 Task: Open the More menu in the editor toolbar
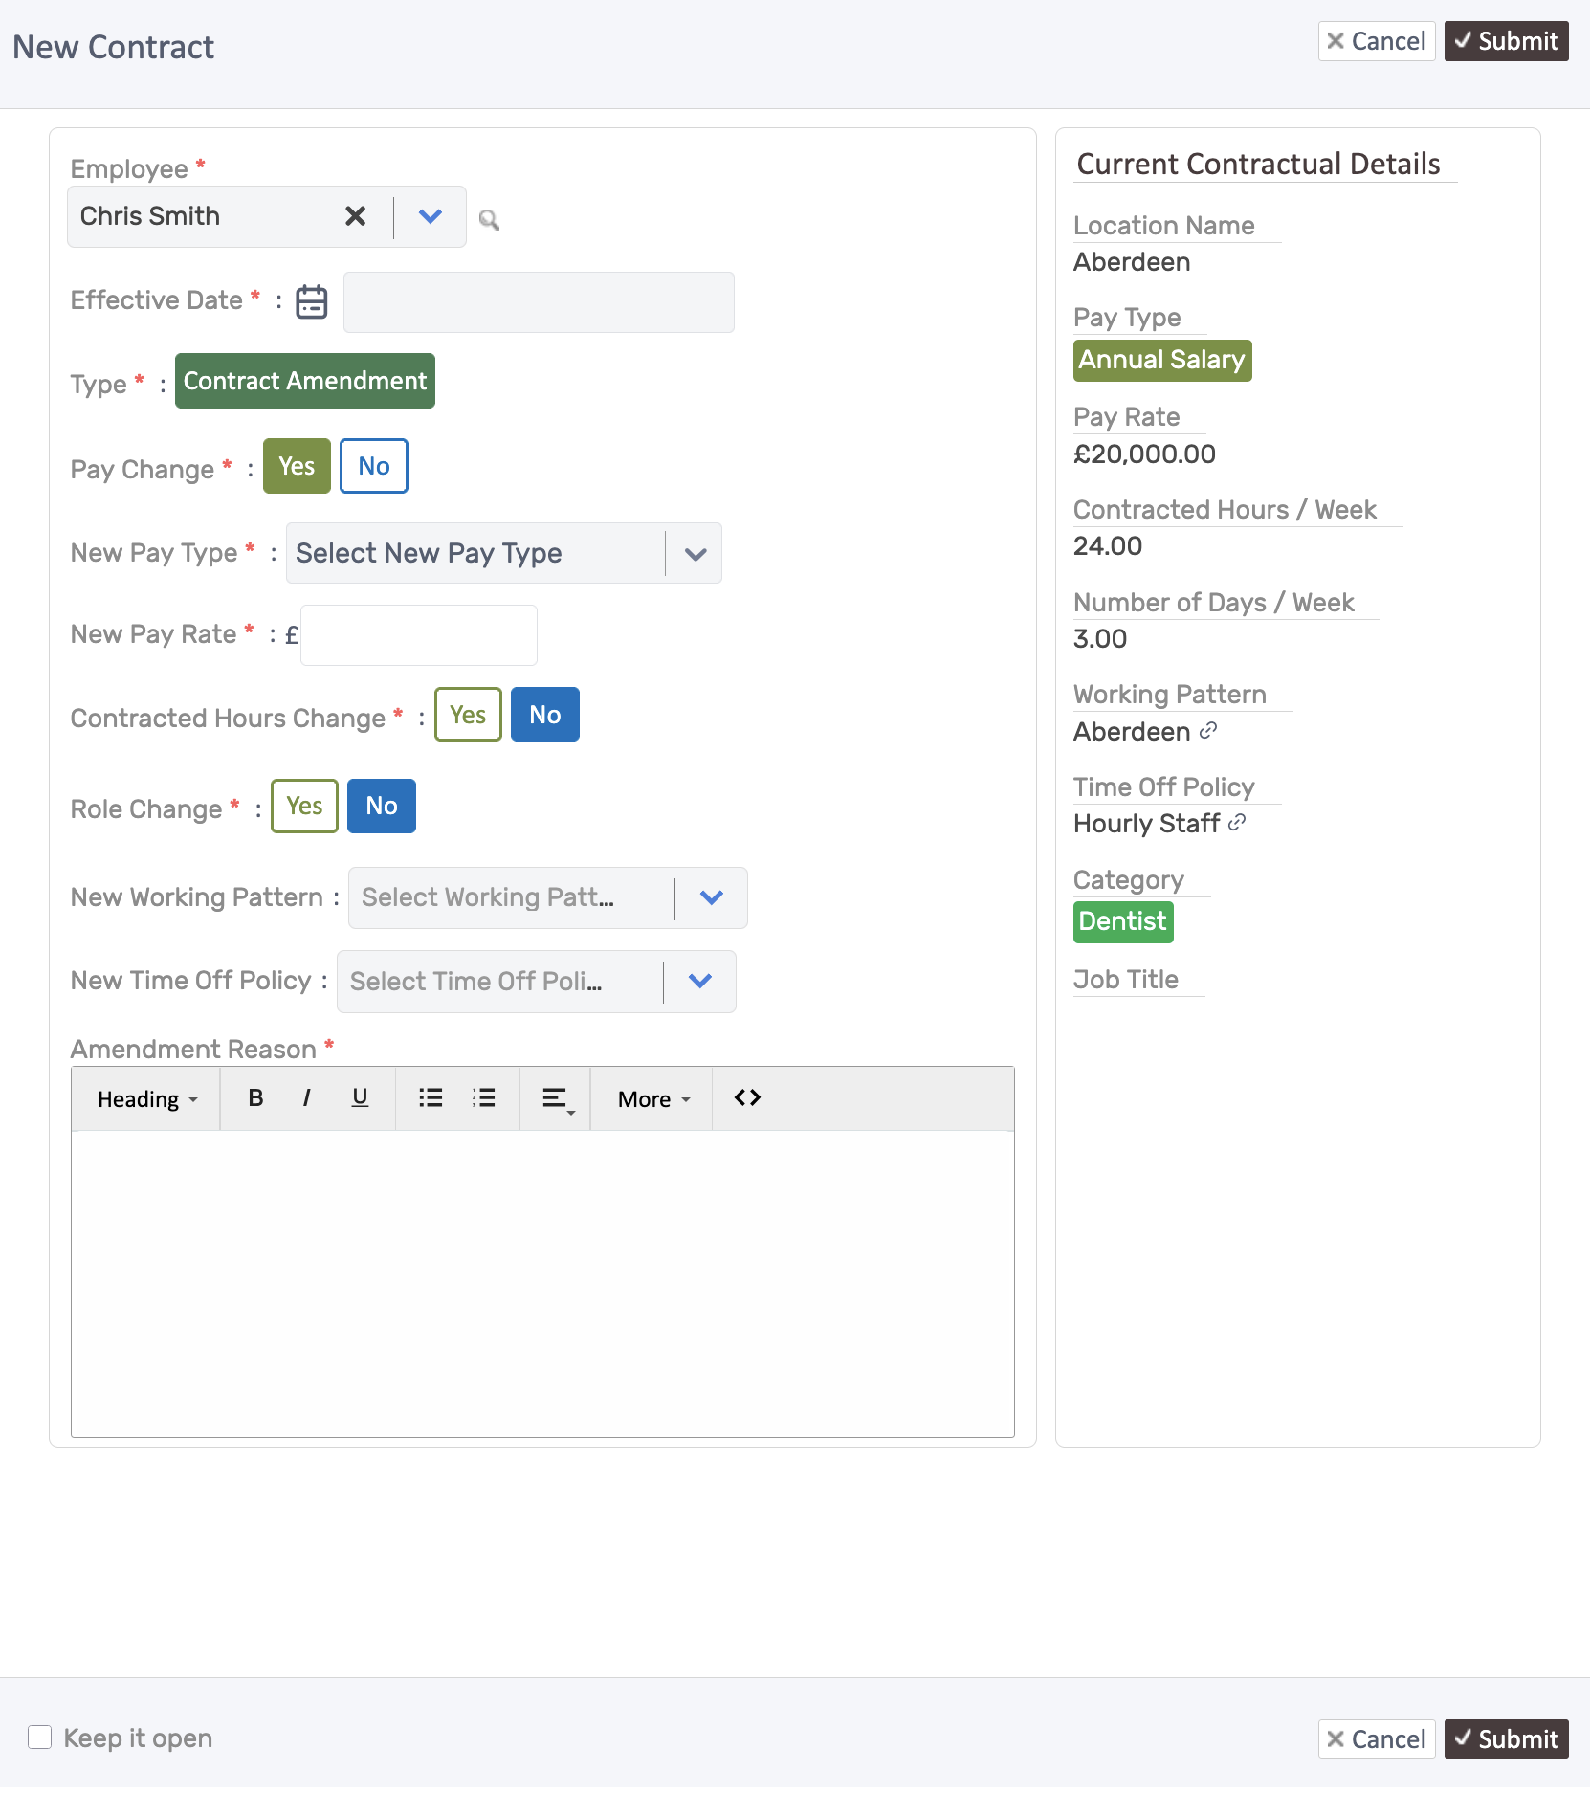point(651,1098)
